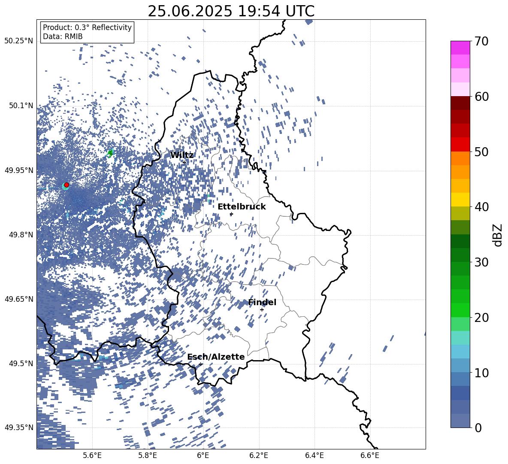Click the dBZ colorbar axis label
Image resolution: width=508 pixels, height=464 pixels.
[x=498, y=235]
